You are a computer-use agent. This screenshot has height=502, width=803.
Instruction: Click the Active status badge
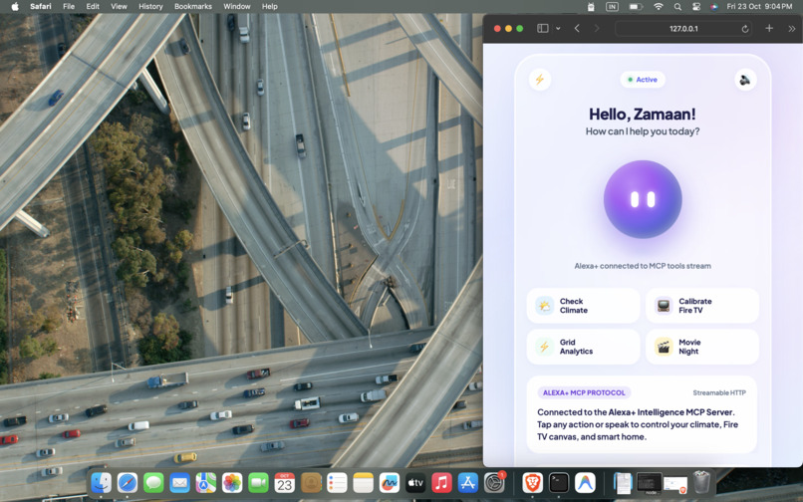tap(643, 80)
